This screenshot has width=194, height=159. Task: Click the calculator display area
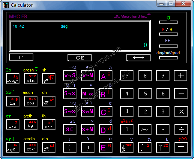tap(80, 36)
